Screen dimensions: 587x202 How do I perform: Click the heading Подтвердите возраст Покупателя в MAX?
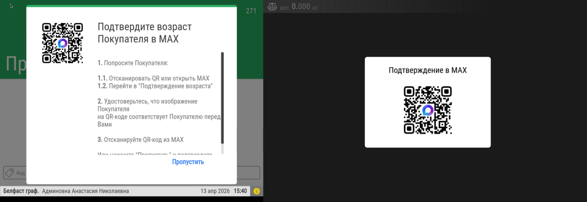144,33
